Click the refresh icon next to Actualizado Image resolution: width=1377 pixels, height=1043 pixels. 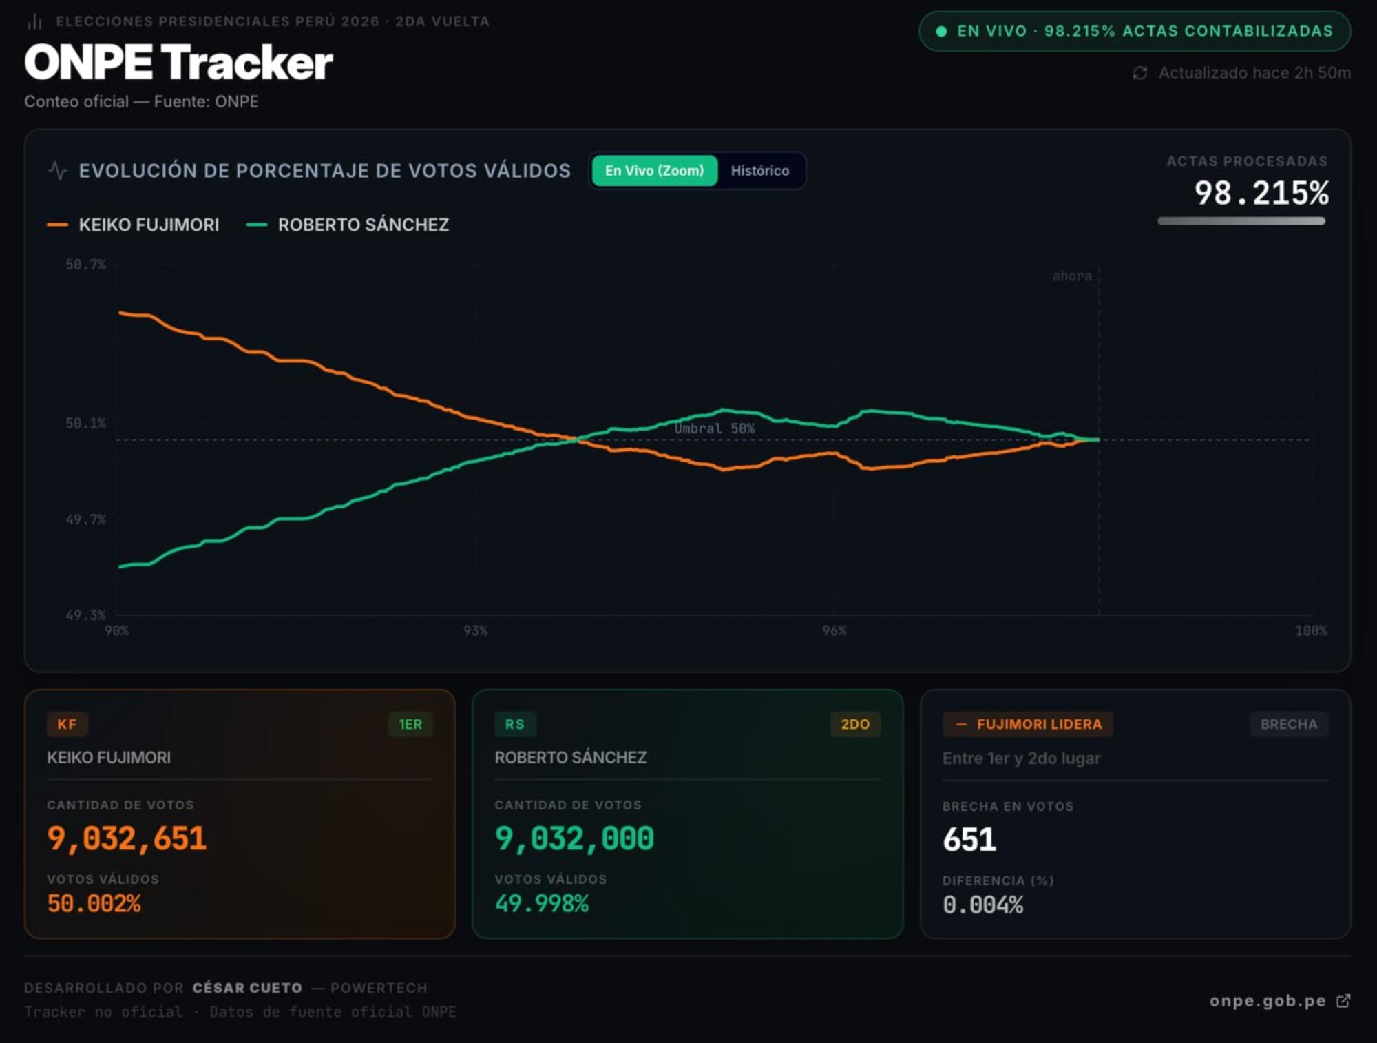click(x=1140, y=73)
